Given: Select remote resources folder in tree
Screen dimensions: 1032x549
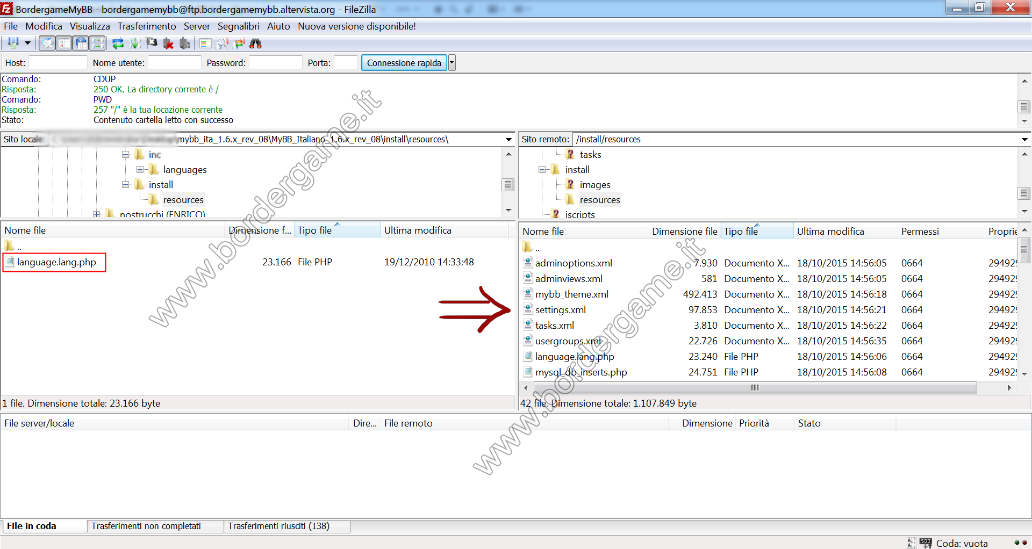Looking at the screenshot, I should click(600, 200).
